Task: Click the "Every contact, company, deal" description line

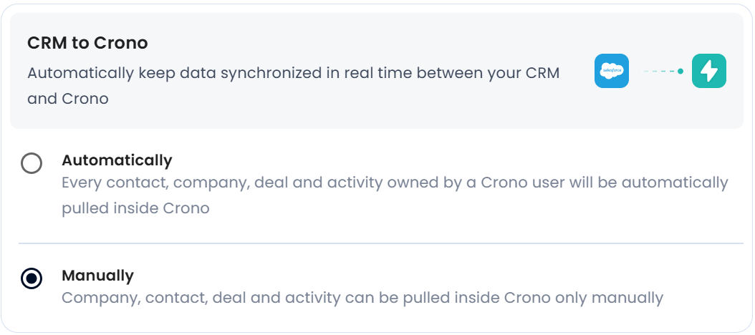Action: [x=394, y=183]
